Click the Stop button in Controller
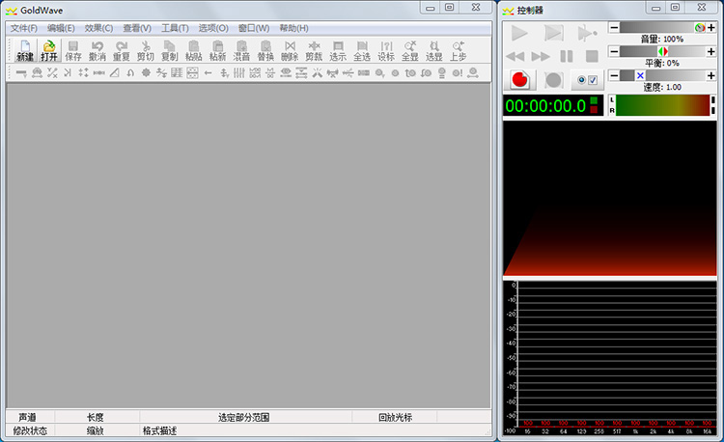This screenshot has width=724, height=442. point(592,56)
